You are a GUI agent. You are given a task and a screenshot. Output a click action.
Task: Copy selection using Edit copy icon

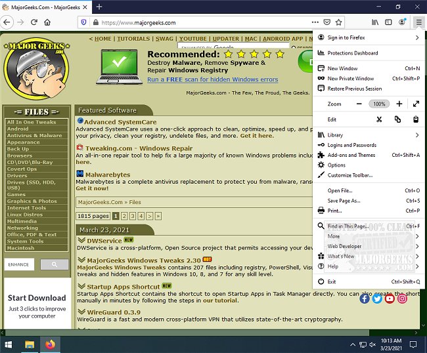pos(397,119)
